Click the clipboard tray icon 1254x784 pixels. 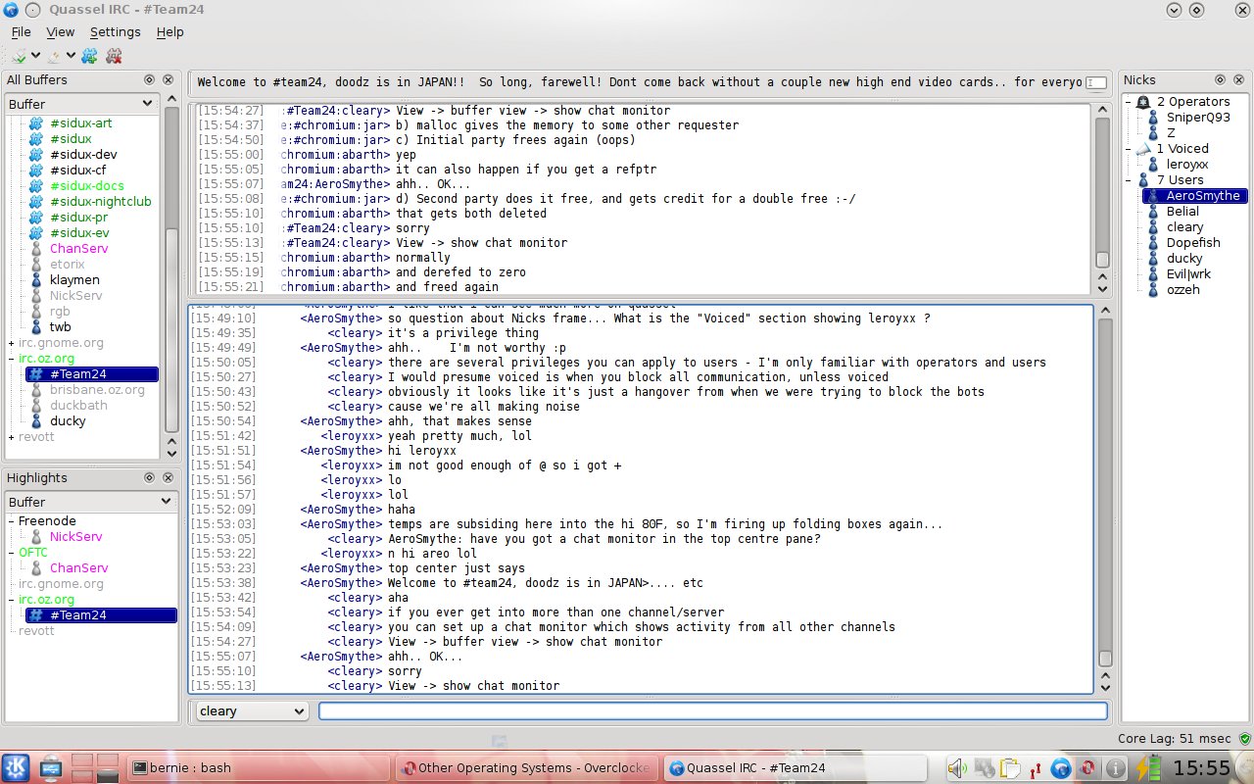[1010, 768]
